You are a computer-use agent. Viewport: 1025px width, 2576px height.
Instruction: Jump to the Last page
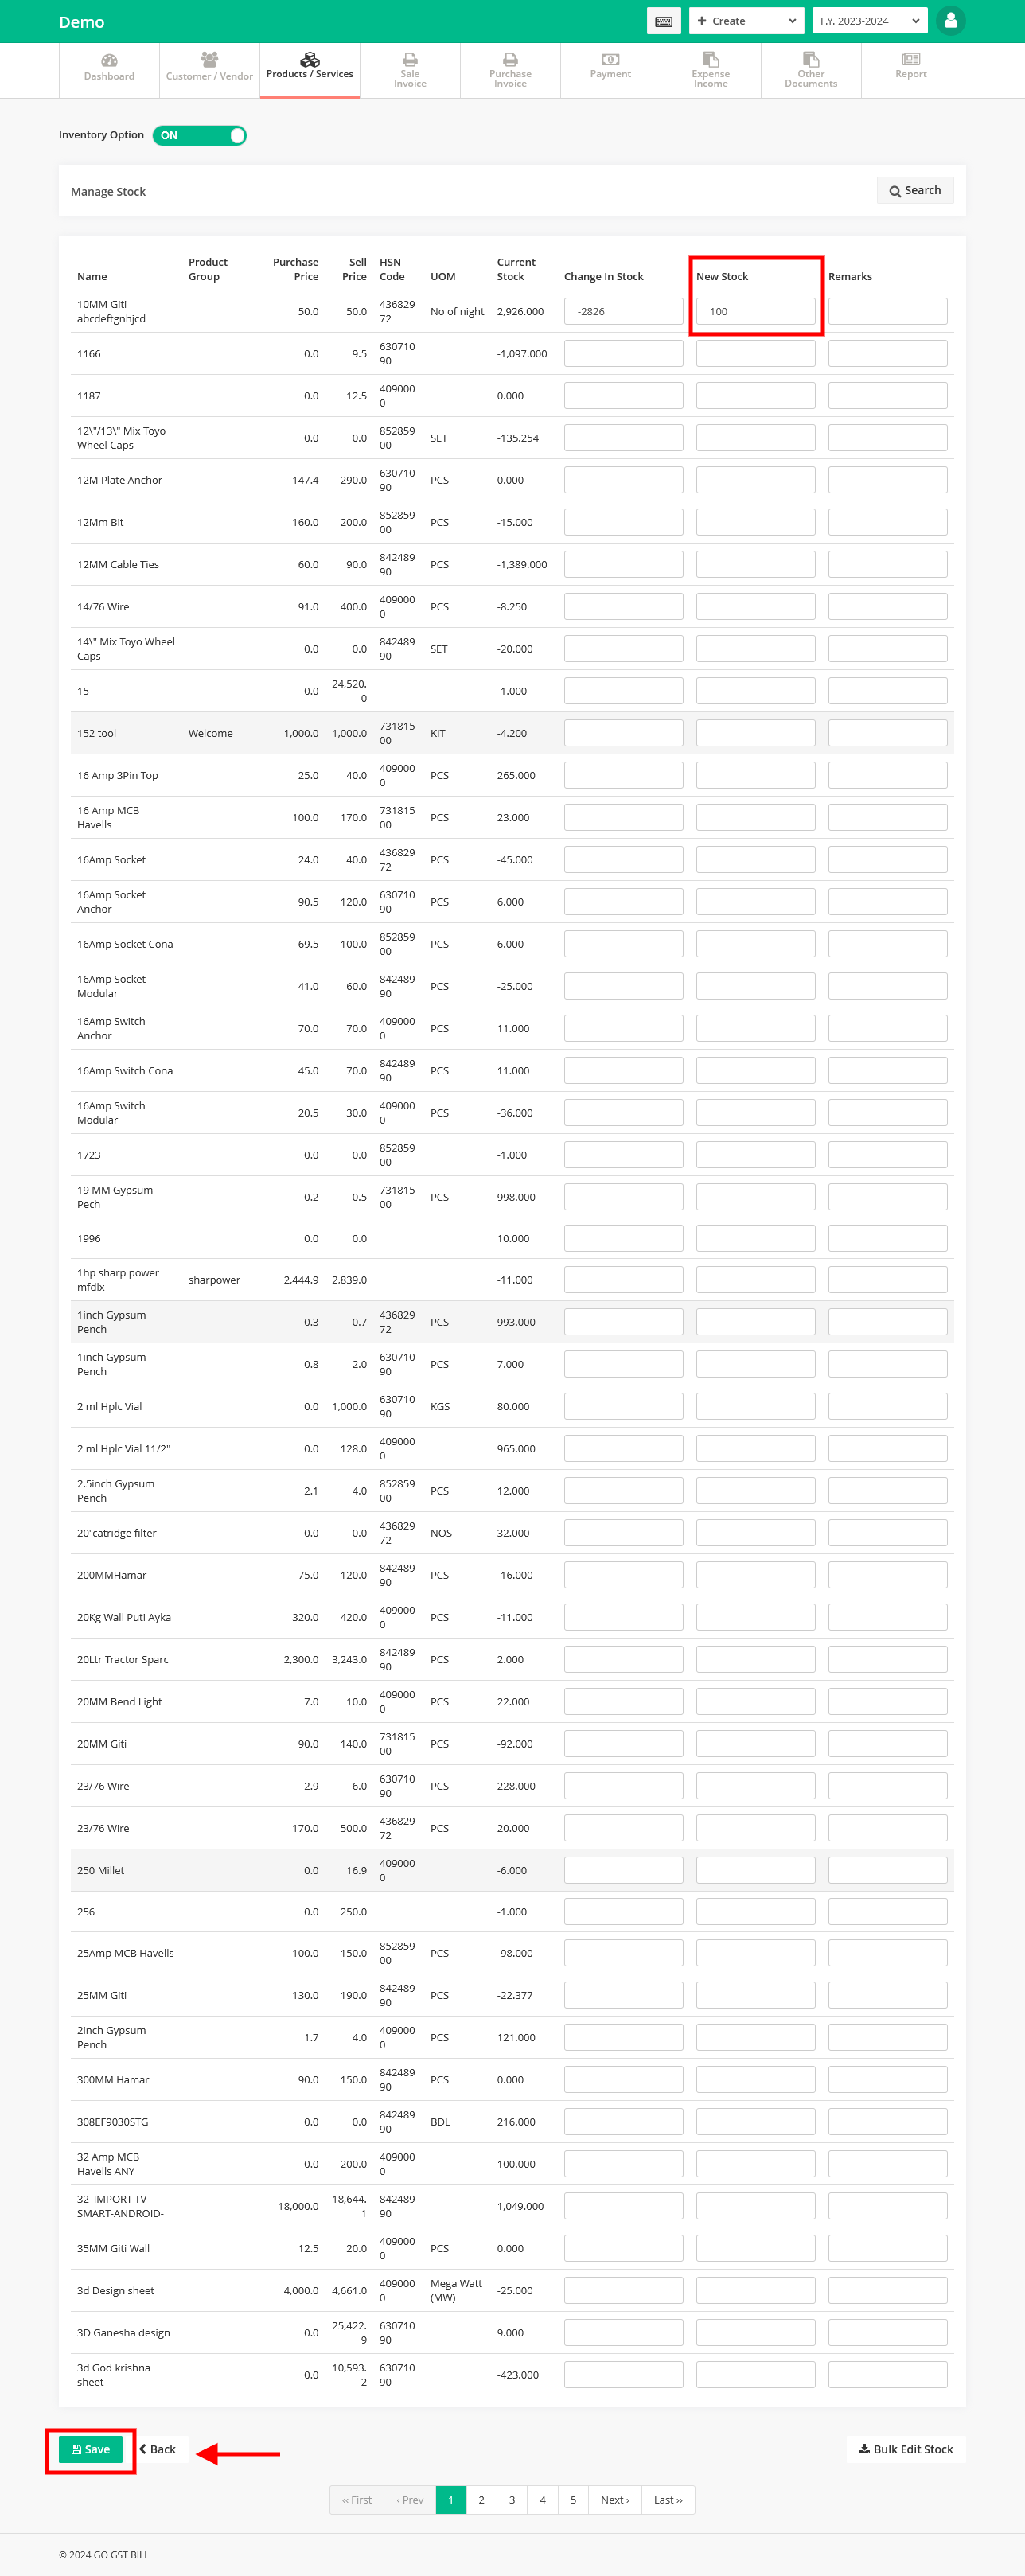[x=668, y=2500]
